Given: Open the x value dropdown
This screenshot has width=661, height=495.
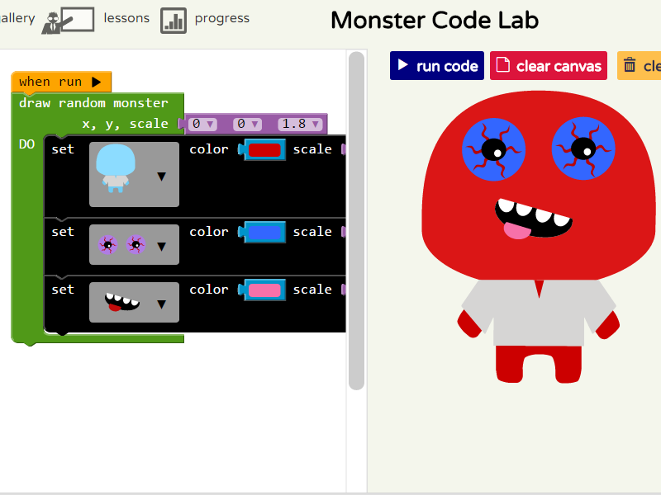Looking at the screenshot, I should (x=202, y=124).
